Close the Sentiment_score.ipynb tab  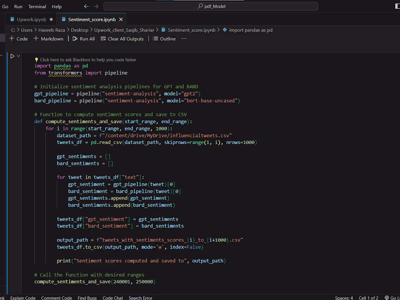pyautogui.click(x=121, y=19)
